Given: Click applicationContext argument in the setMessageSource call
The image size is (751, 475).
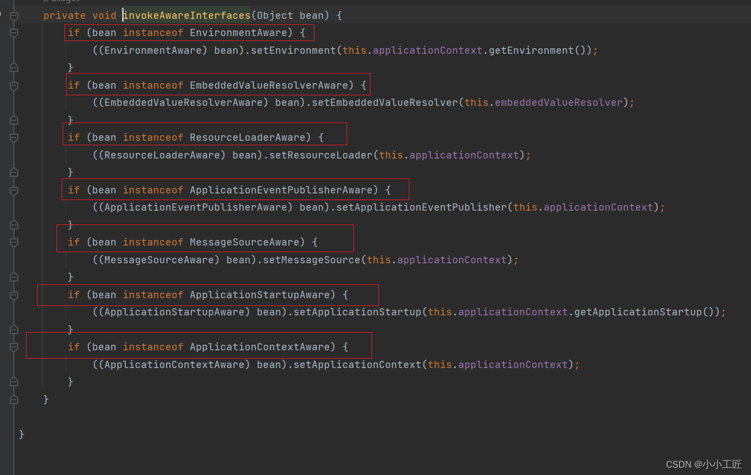Looking at the screenshot, I should click(x=452, y=260).
